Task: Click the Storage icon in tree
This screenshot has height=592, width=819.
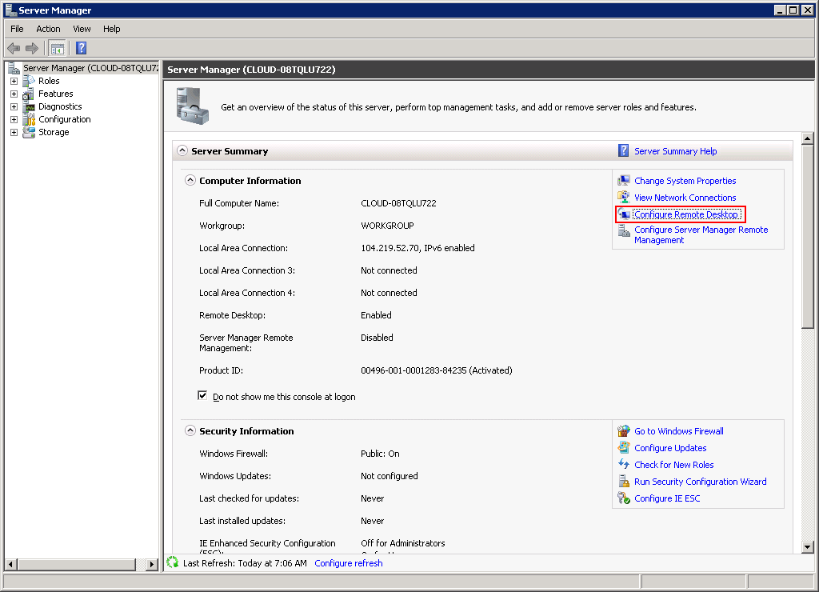Action: [29, 132]
